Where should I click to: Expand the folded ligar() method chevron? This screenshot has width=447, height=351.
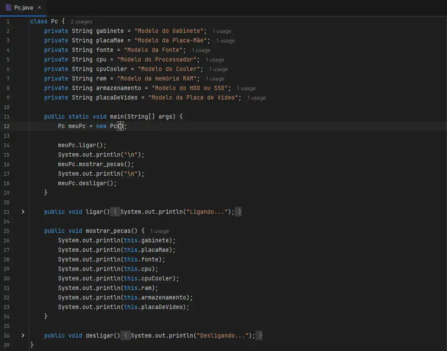pos(23,212)
